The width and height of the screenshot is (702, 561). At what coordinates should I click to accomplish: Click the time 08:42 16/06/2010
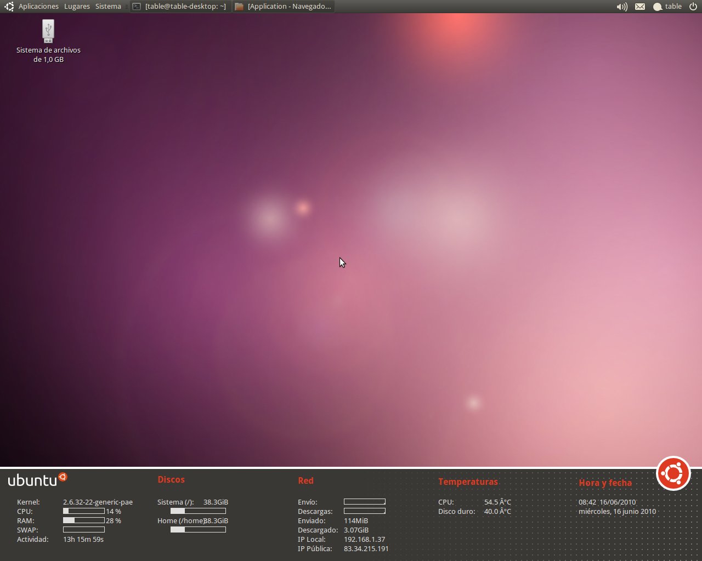click(x=607, y=502)
